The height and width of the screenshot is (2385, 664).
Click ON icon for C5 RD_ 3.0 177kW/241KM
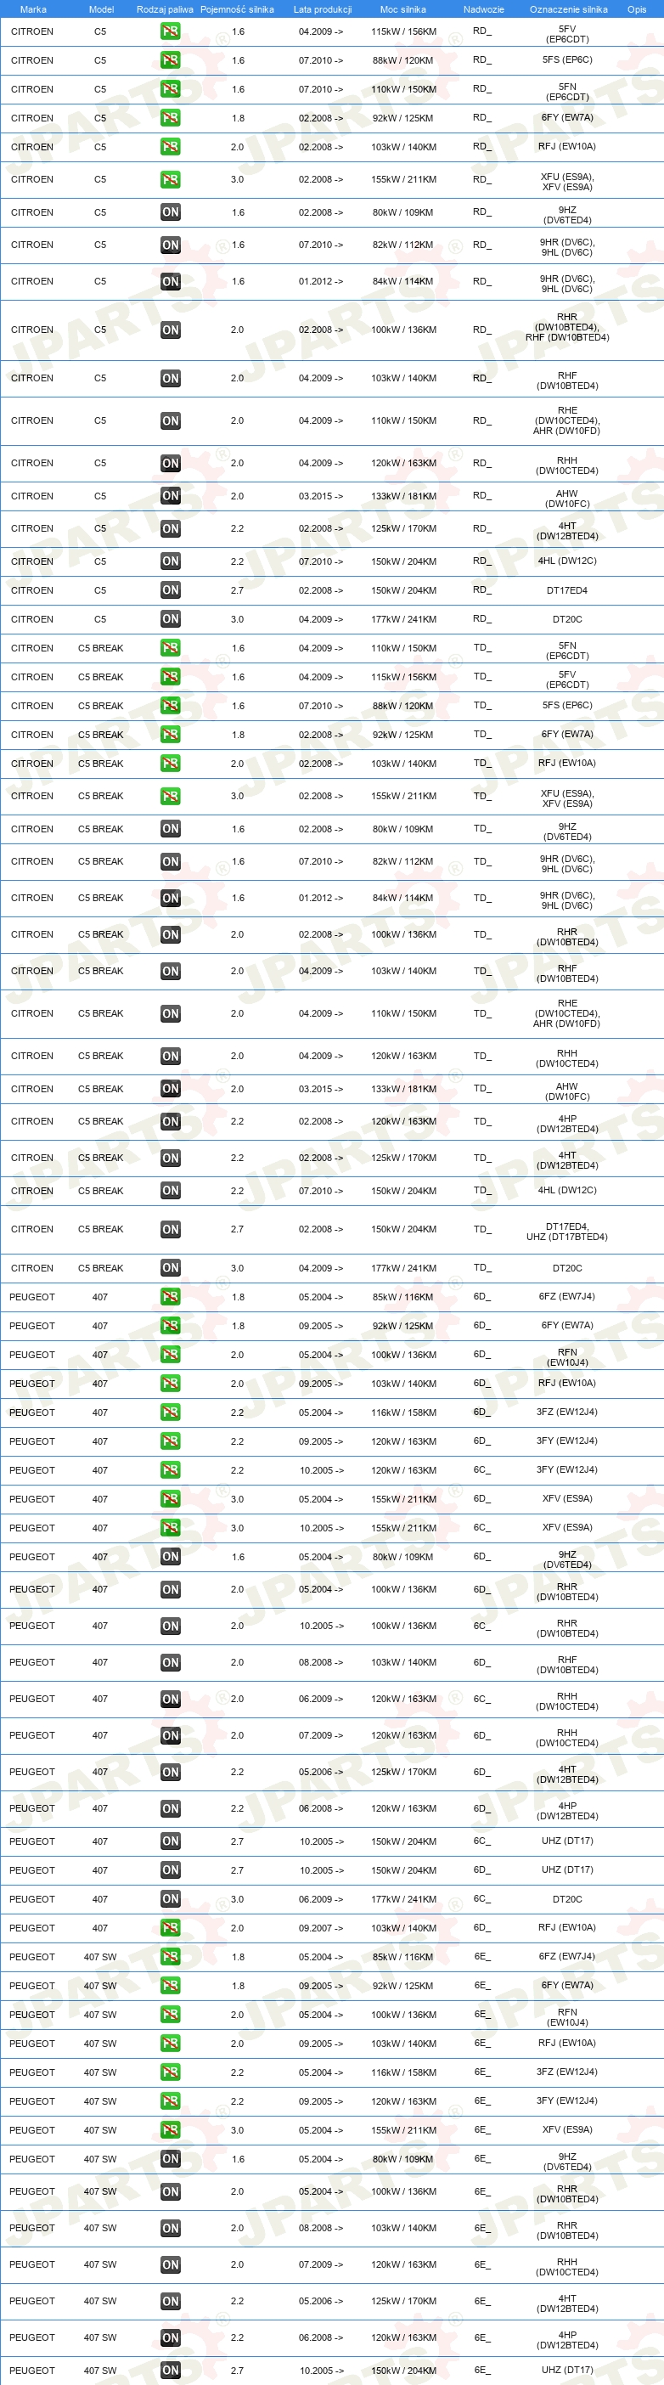(171, 619)
